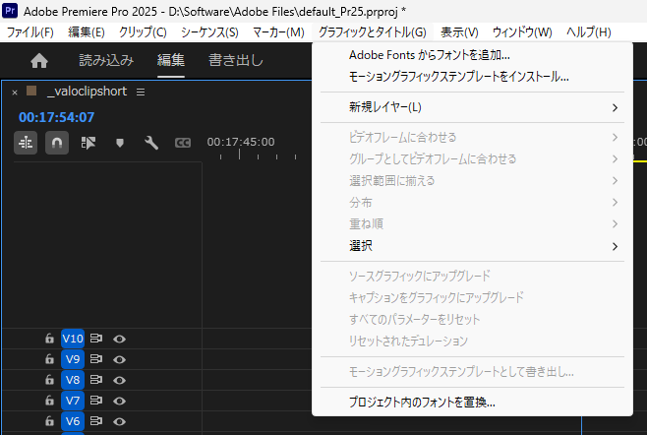Toggle sync lock on track V9
647x435 pixels.
pos(96,359)
